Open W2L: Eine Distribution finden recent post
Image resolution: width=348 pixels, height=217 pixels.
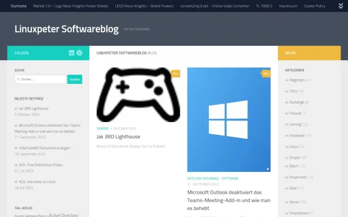pos(41,165)
